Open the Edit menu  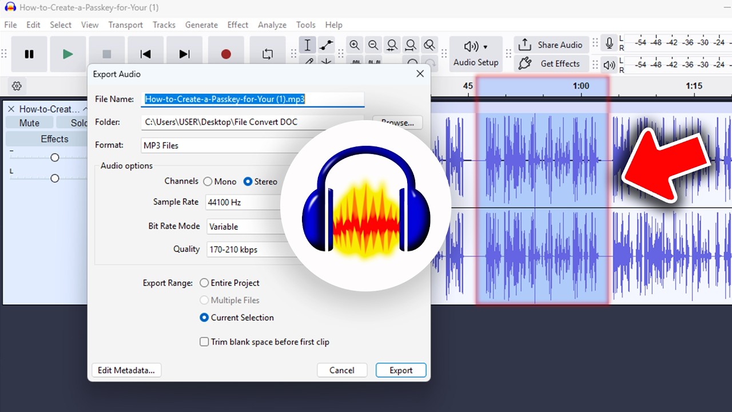33,25
